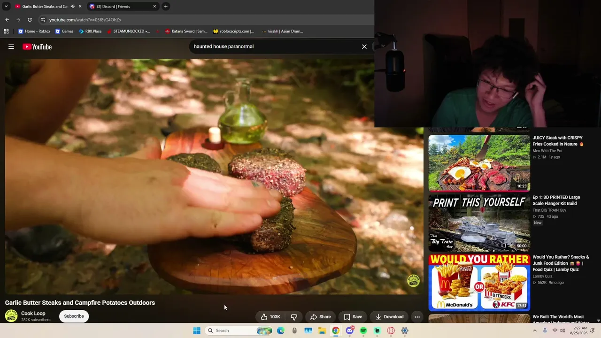This screenshot has width=601, height=338.
Task: Visit the Men With The Pot channel
Action: point(547,151)
